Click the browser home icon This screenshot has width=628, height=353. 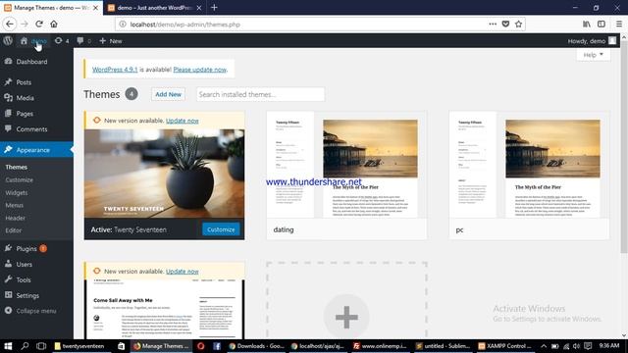54,24
